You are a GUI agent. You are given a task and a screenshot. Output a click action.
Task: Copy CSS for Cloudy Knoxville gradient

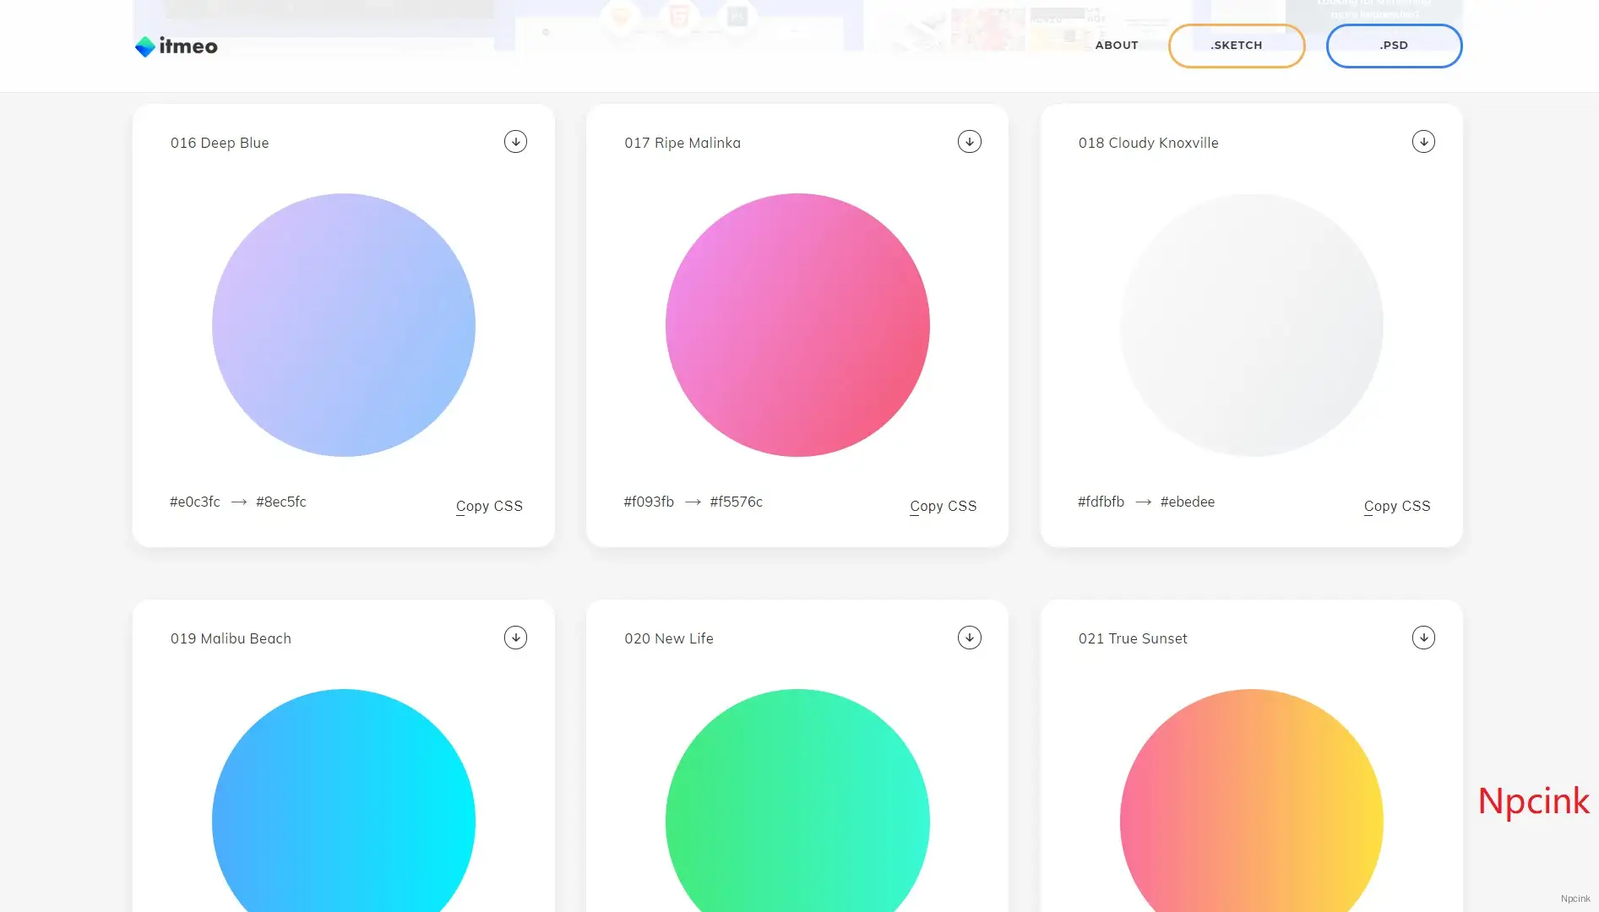pyautogui.click(x=1396, y=506)
